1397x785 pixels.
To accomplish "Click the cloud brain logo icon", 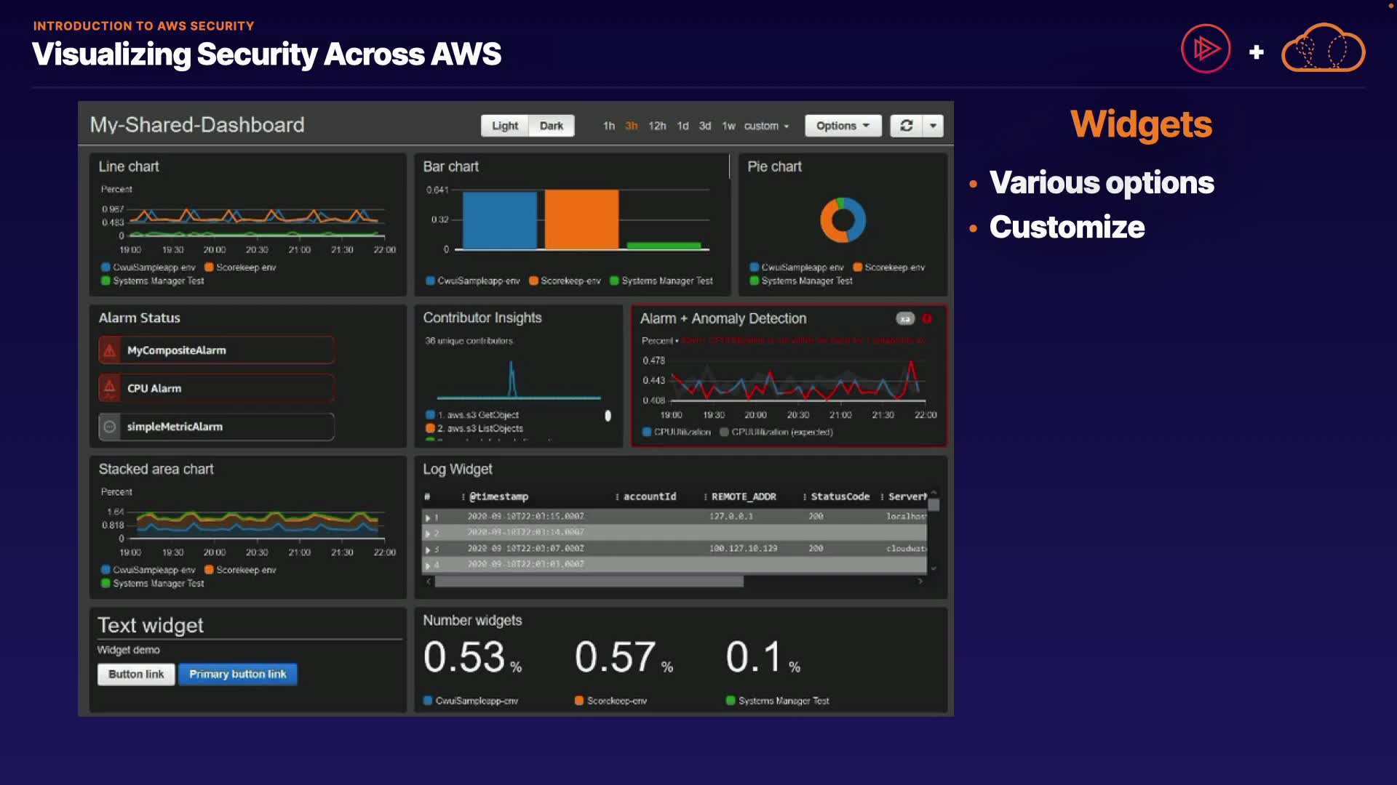I will pyautogui.click(x=1323, y=49).
